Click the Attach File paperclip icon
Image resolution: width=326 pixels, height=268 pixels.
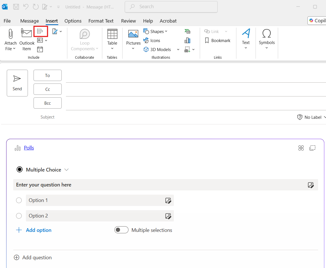tap(10, 34)
